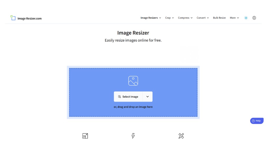Click the picture placeholder icon in upload area
Viewport: 268px width, 164px height.
coord(133,81)
